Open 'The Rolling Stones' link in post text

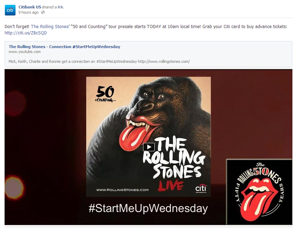(49, 27)
